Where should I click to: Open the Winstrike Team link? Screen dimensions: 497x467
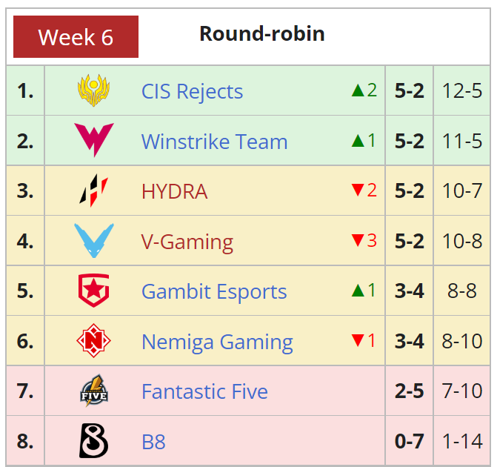click(x=215, y=142)
